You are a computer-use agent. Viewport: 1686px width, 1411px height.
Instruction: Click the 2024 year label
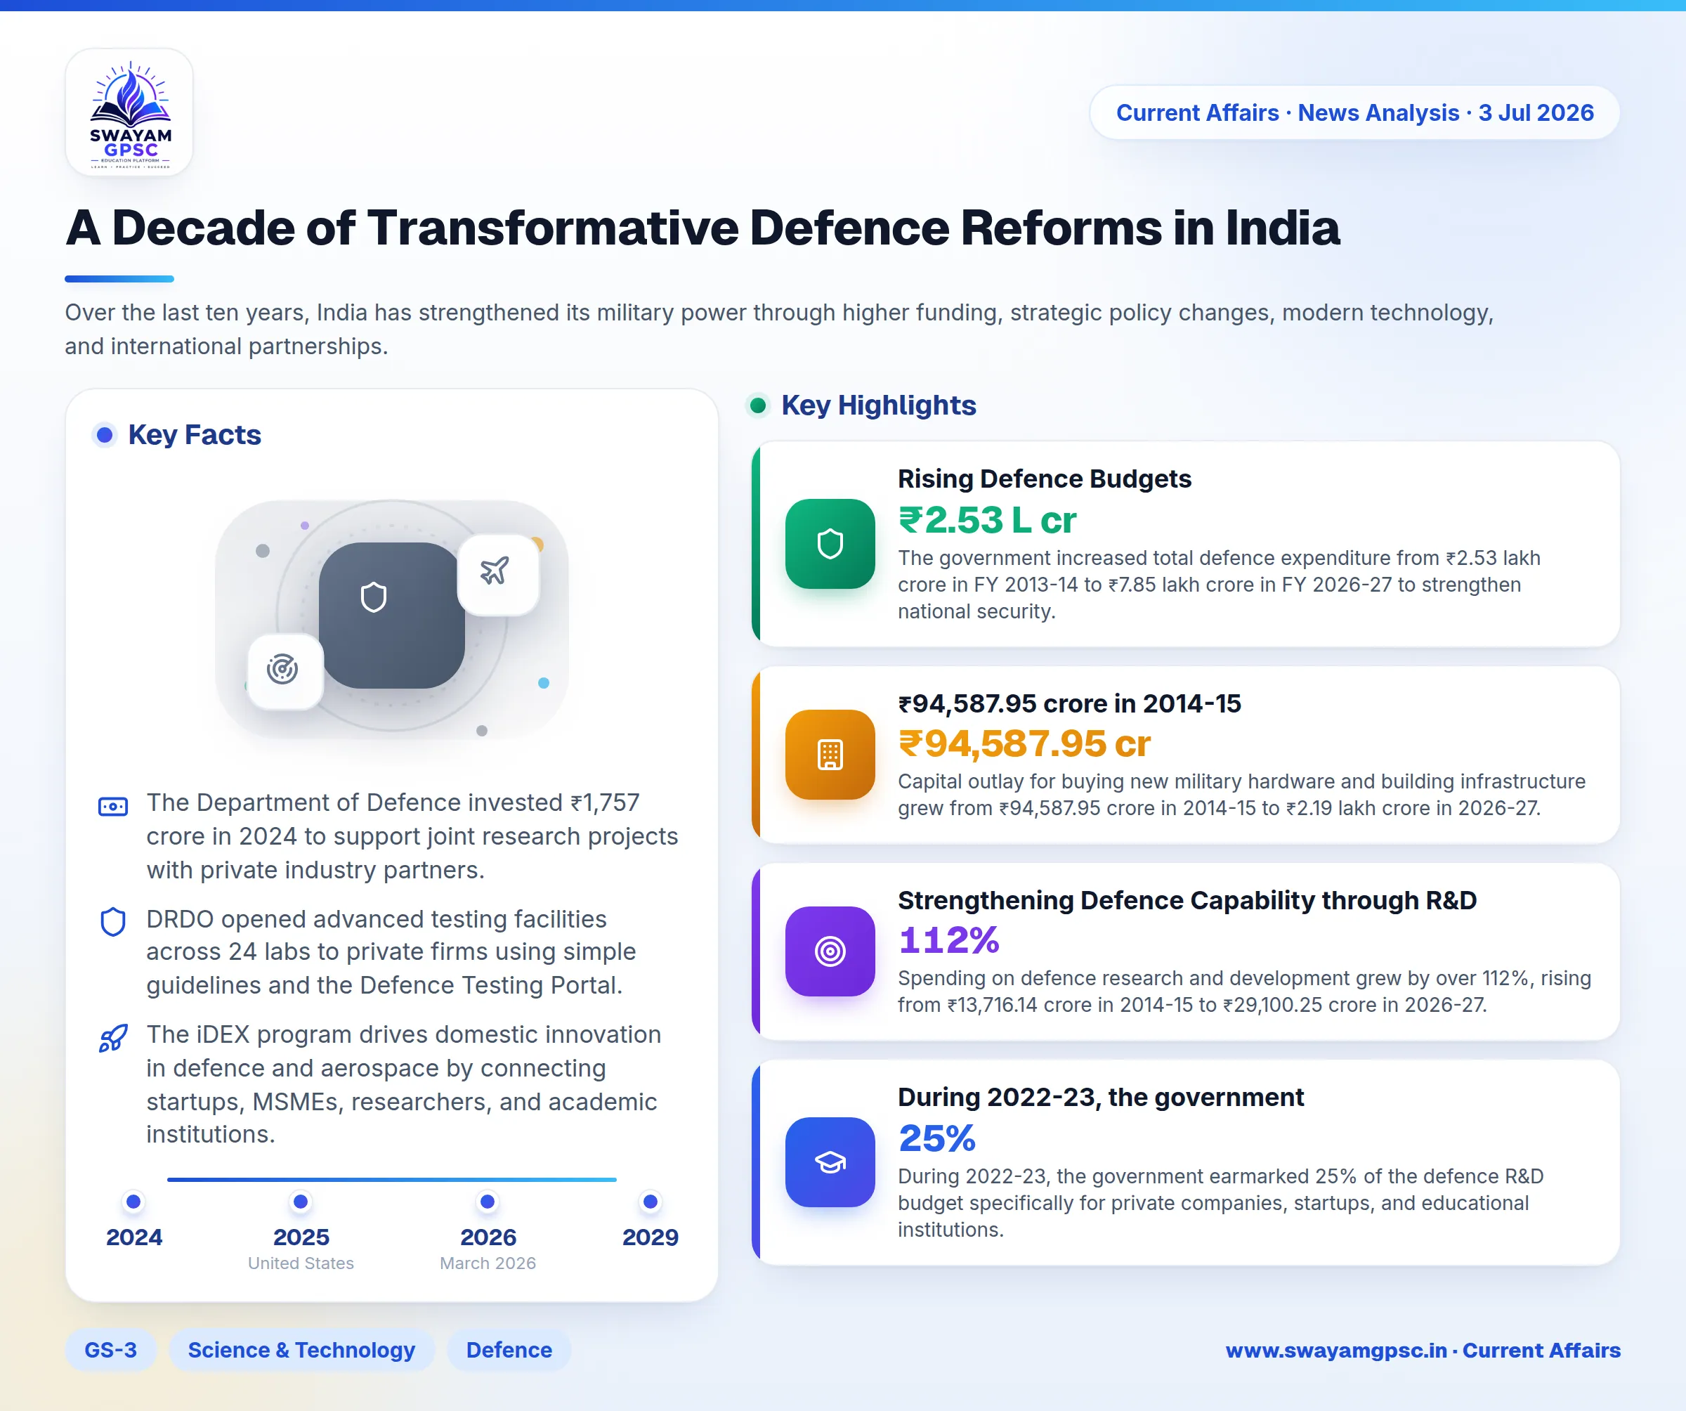click(x=134, y=1237)
